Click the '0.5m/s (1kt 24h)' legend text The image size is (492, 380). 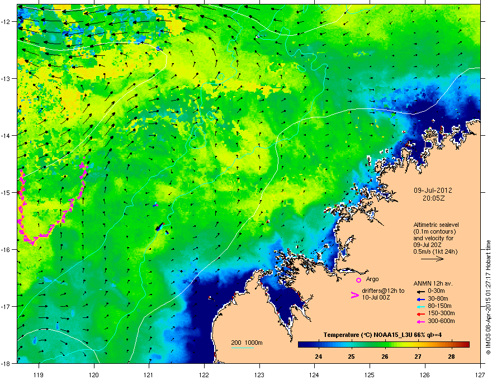[x=435, y=252]
